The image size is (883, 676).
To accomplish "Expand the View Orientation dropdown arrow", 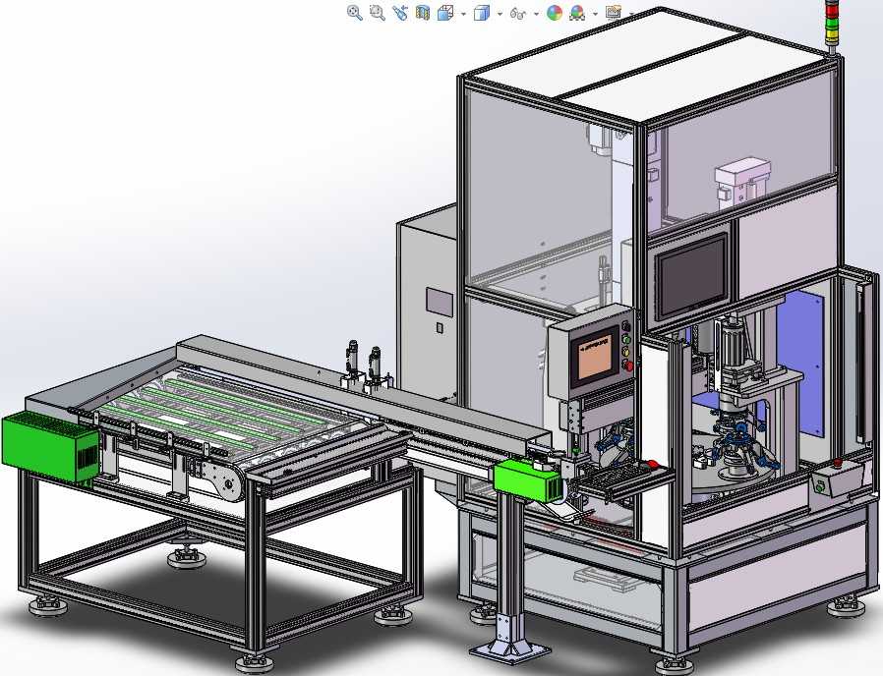I will pyautogui.click(x=463, y=14).
